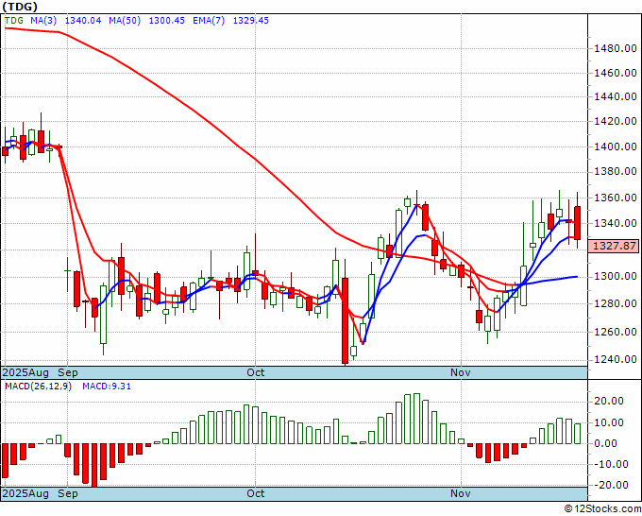Click the highlighted 1327.87 current price tag

coord(614,246)
